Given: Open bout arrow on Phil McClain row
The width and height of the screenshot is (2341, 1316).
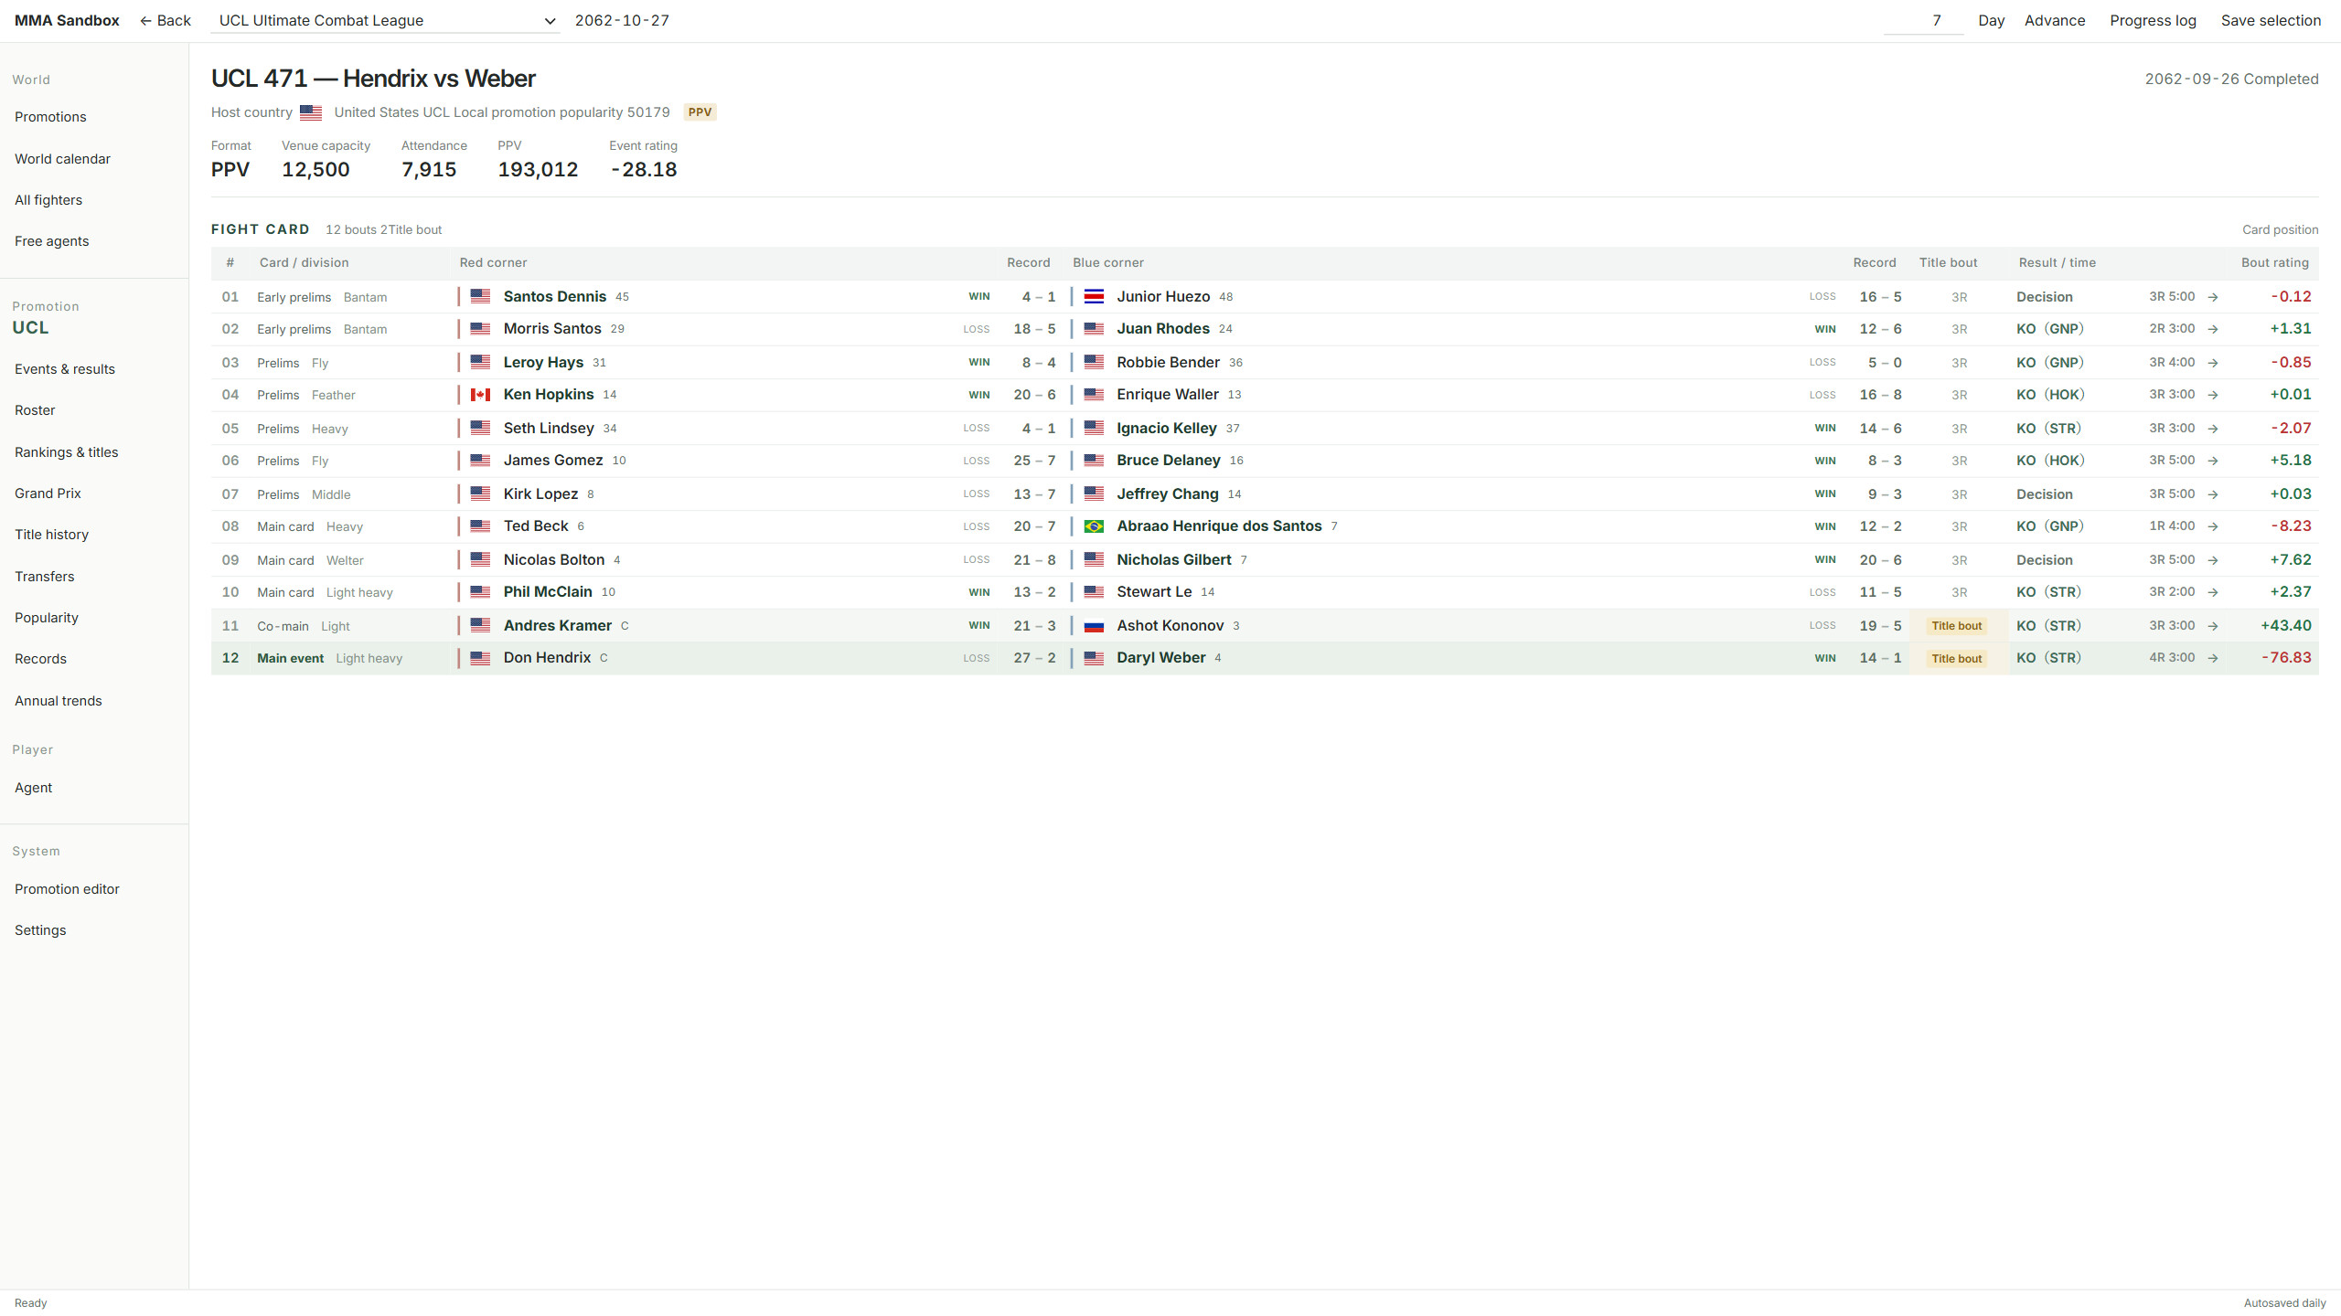Looking at the screenshot, I should (x=2213, y=592).
